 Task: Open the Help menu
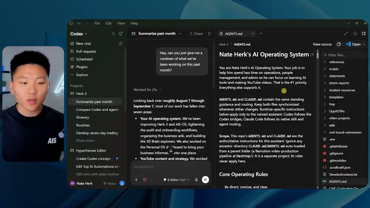point(134,23)
